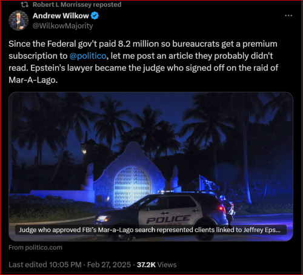Click the Andrew Wilkow display name
The image size is (303, 275).
tap(61, 16)
